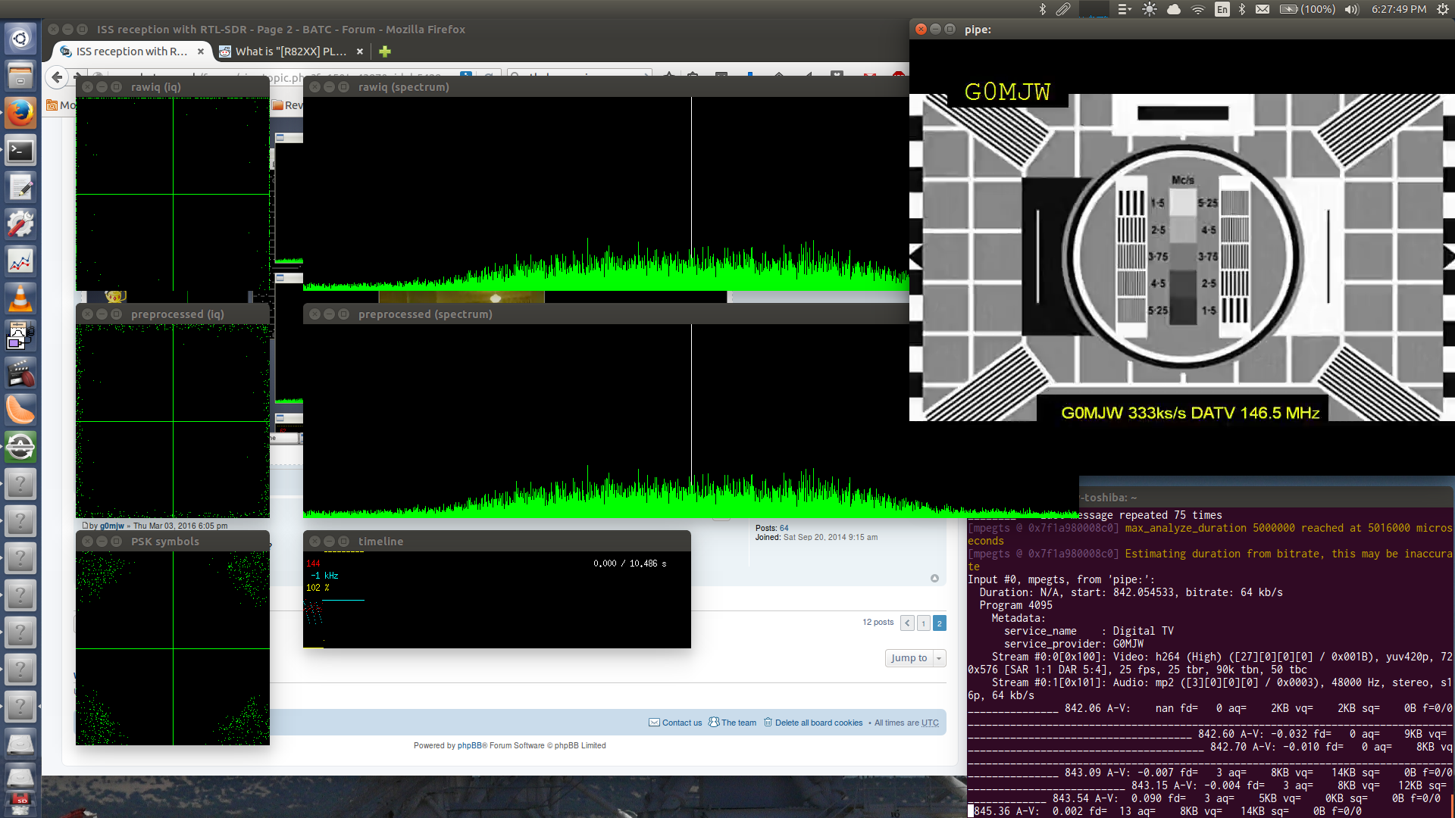1455x818 pixels.
Task: Click the Jump to button
Action: (909, 658)
